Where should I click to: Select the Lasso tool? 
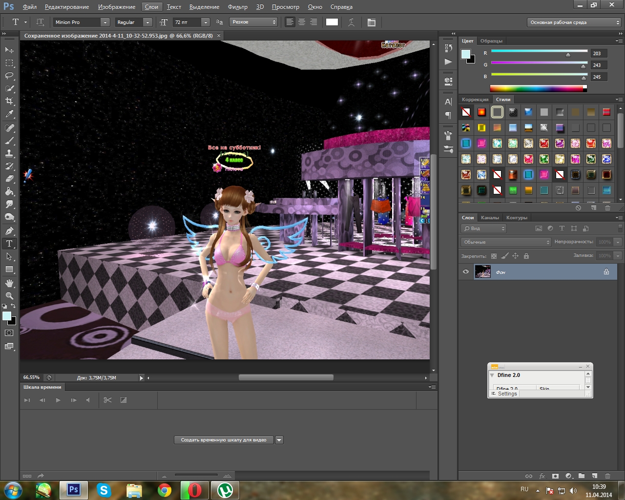click(9, 76)
